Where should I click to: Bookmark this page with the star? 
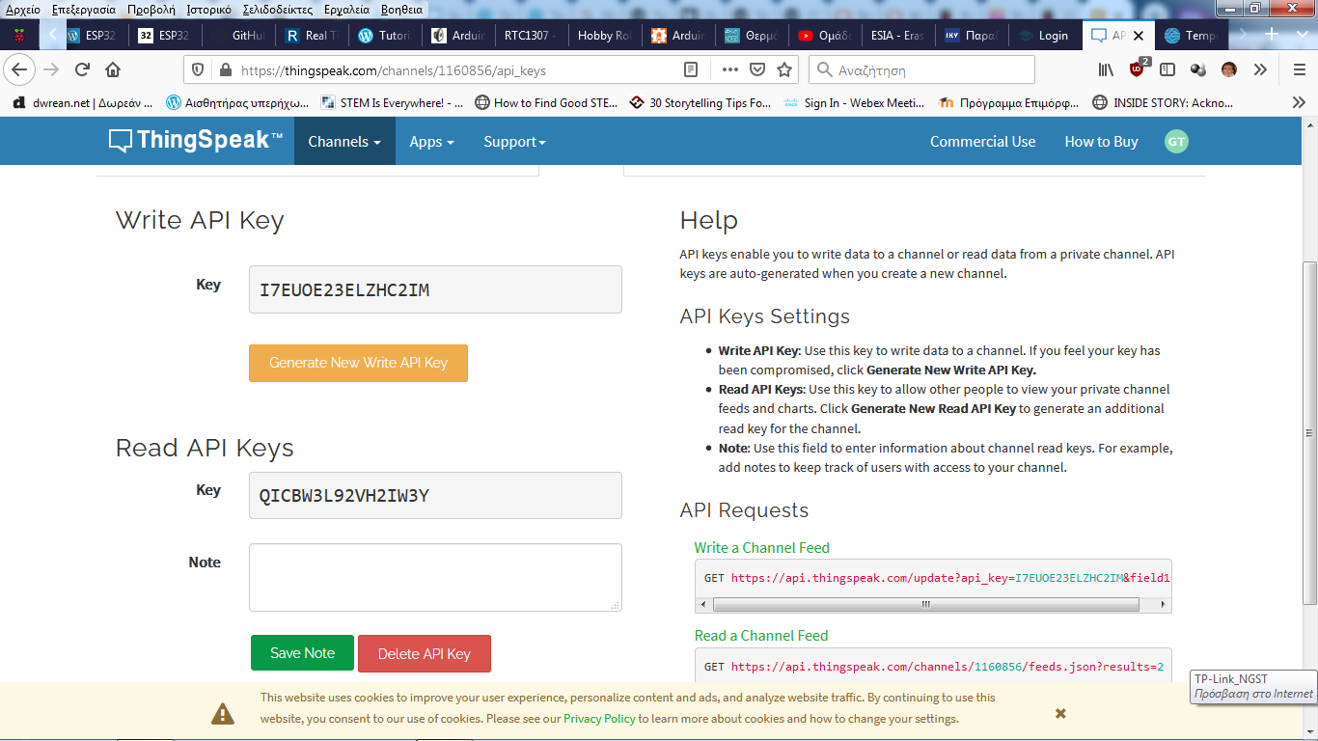point(784,69)
